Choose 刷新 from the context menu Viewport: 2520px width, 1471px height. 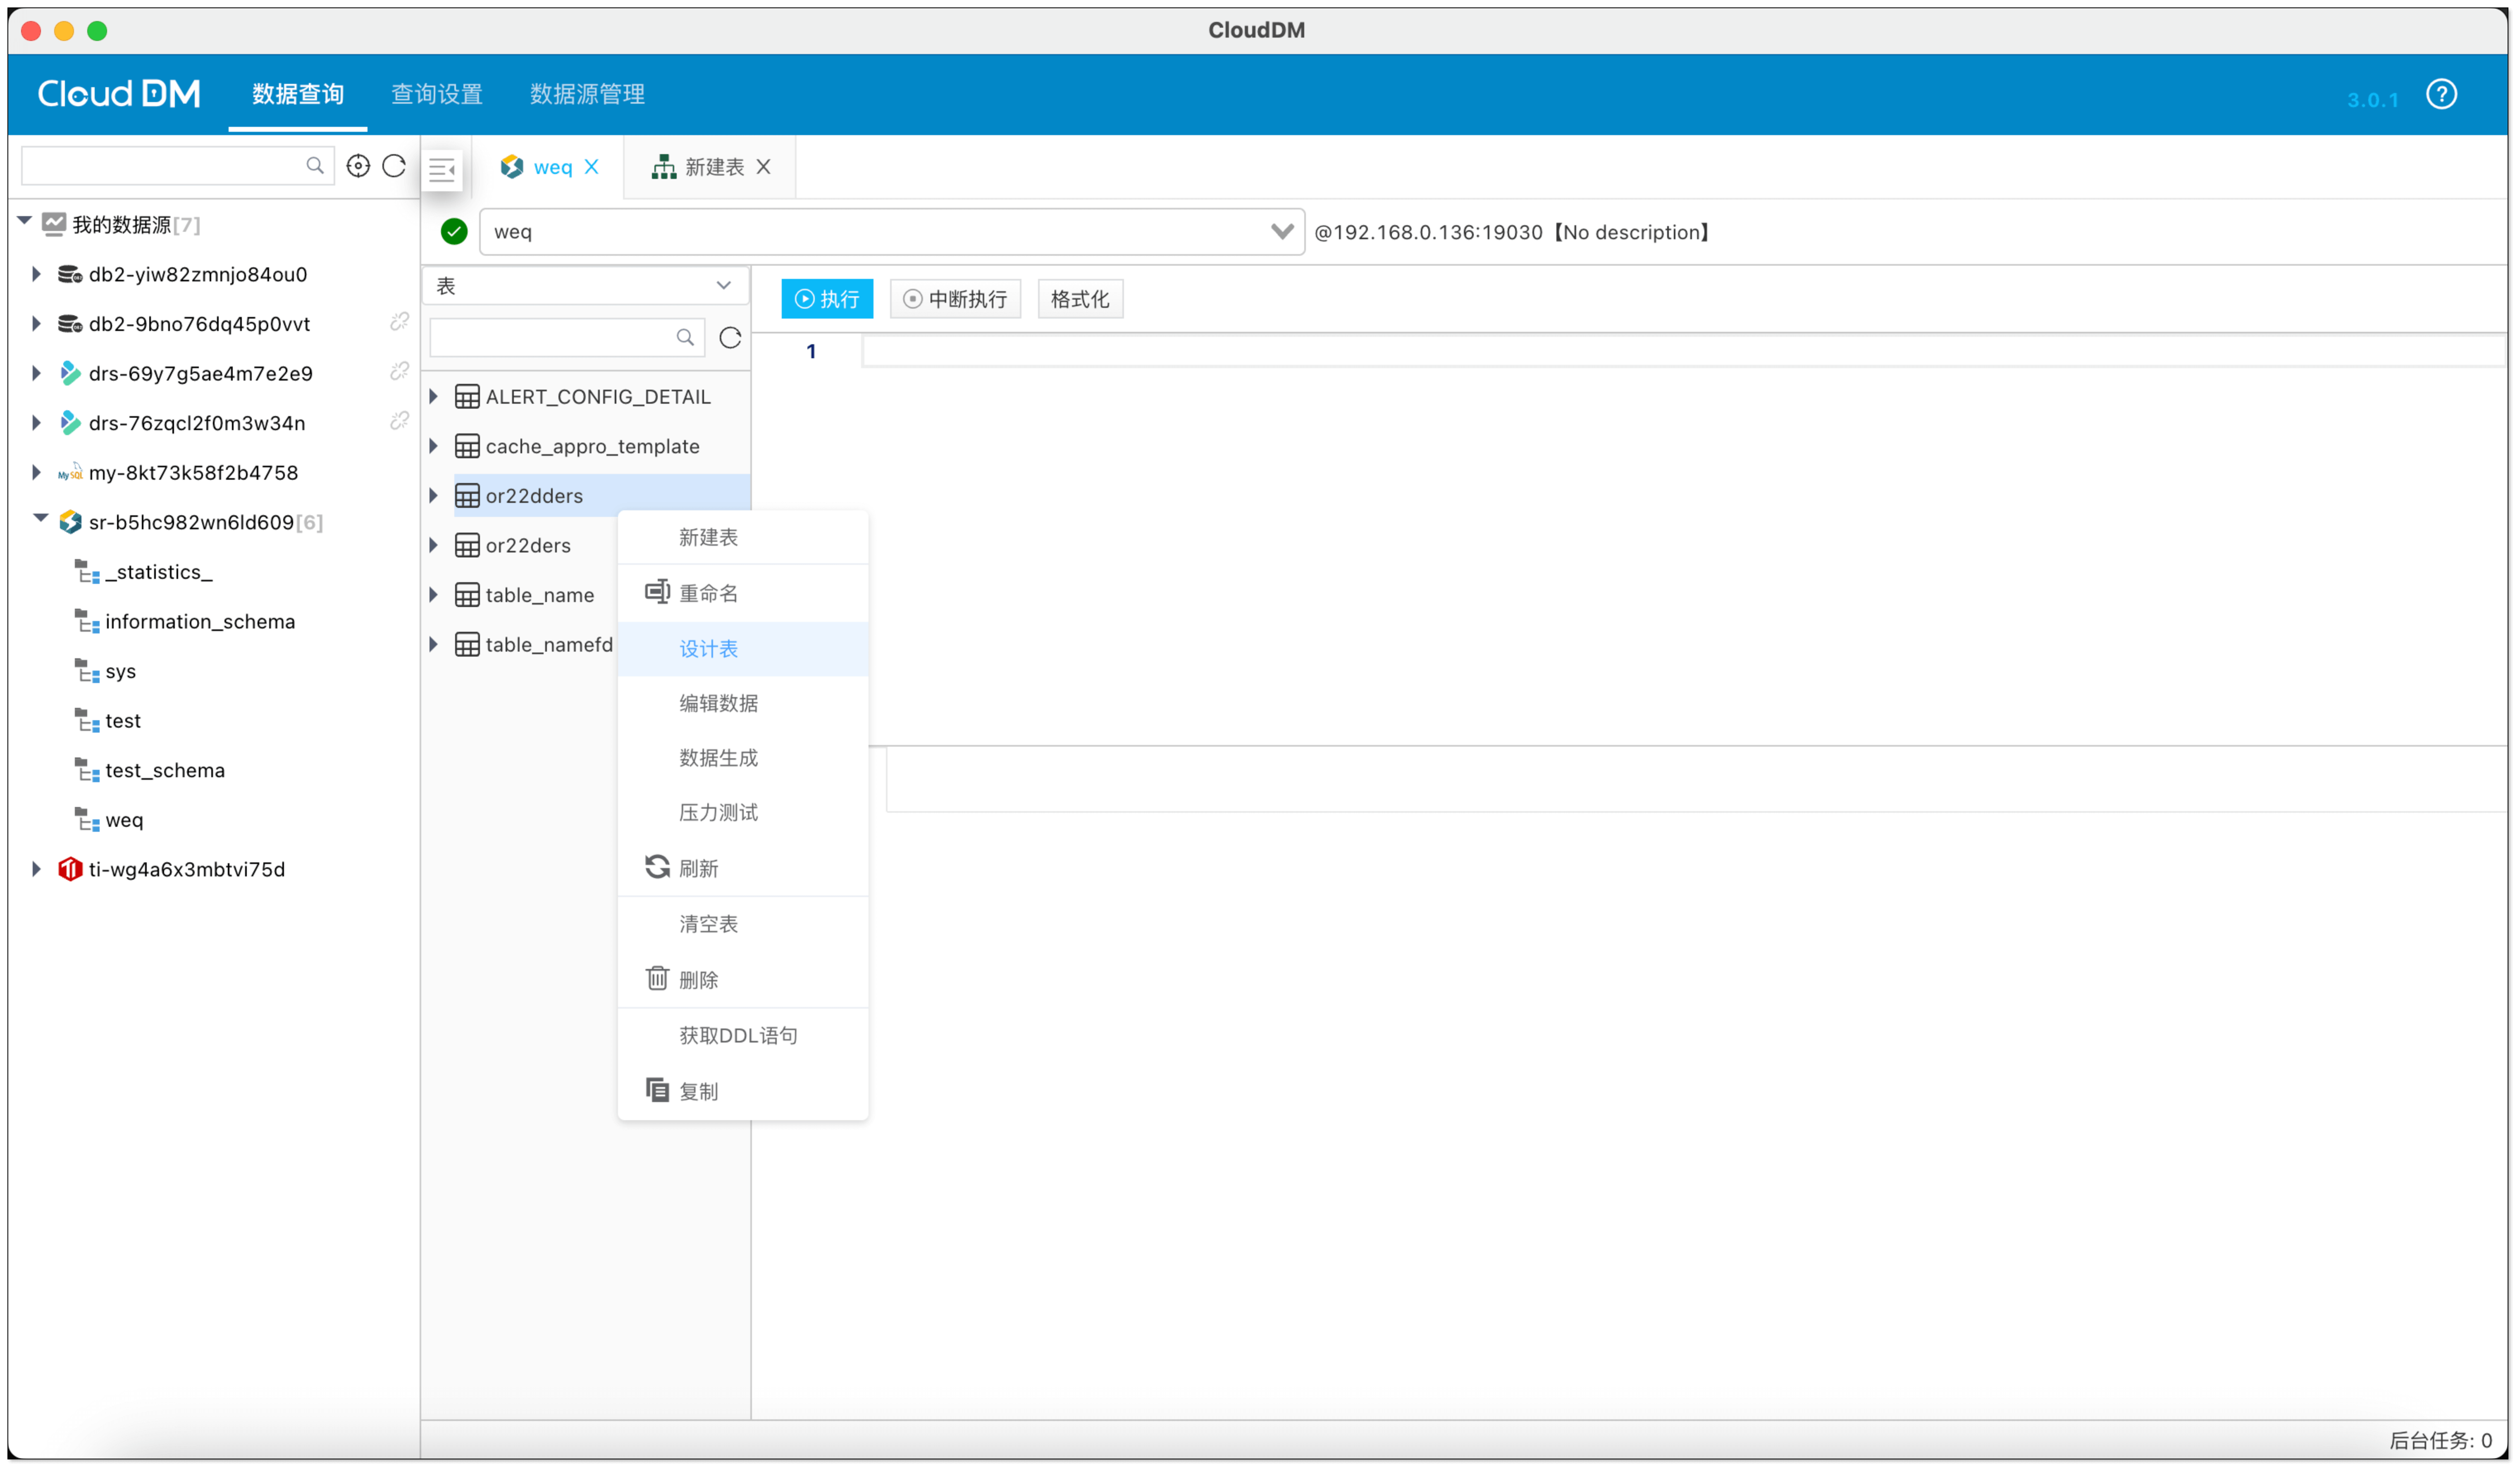[743, 869]
